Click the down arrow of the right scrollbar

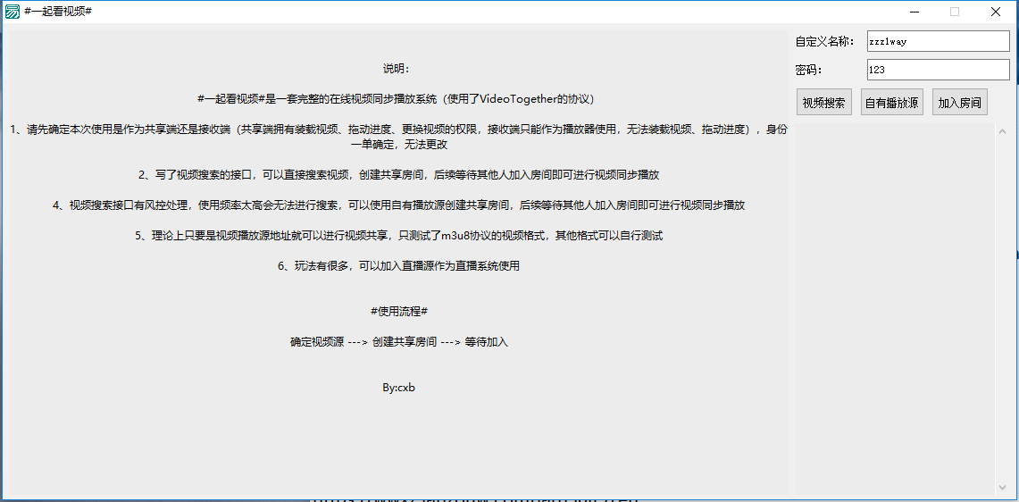[x=1001, y=487]
